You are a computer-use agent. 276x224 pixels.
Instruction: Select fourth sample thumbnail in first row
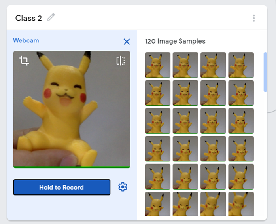pyautogui.click(x=241, y=65)
